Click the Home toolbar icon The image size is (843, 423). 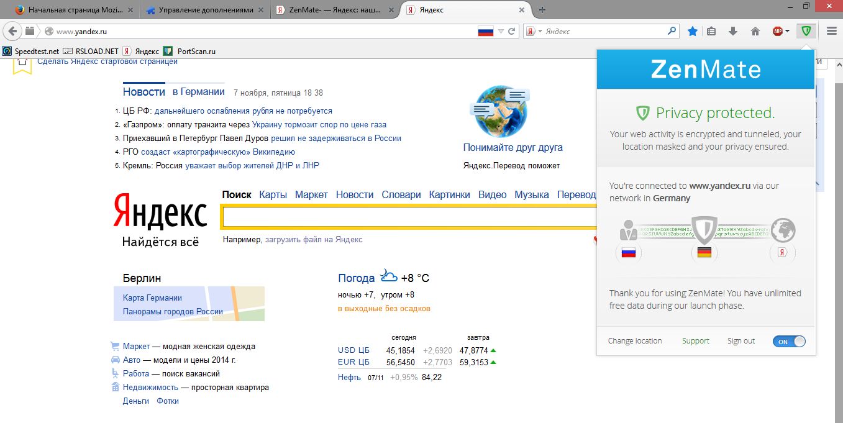tap(755, 31)
